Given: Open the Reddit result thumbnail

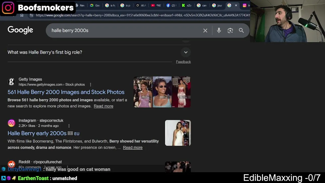Looking at the screenshot, I should tap(178, 167).
